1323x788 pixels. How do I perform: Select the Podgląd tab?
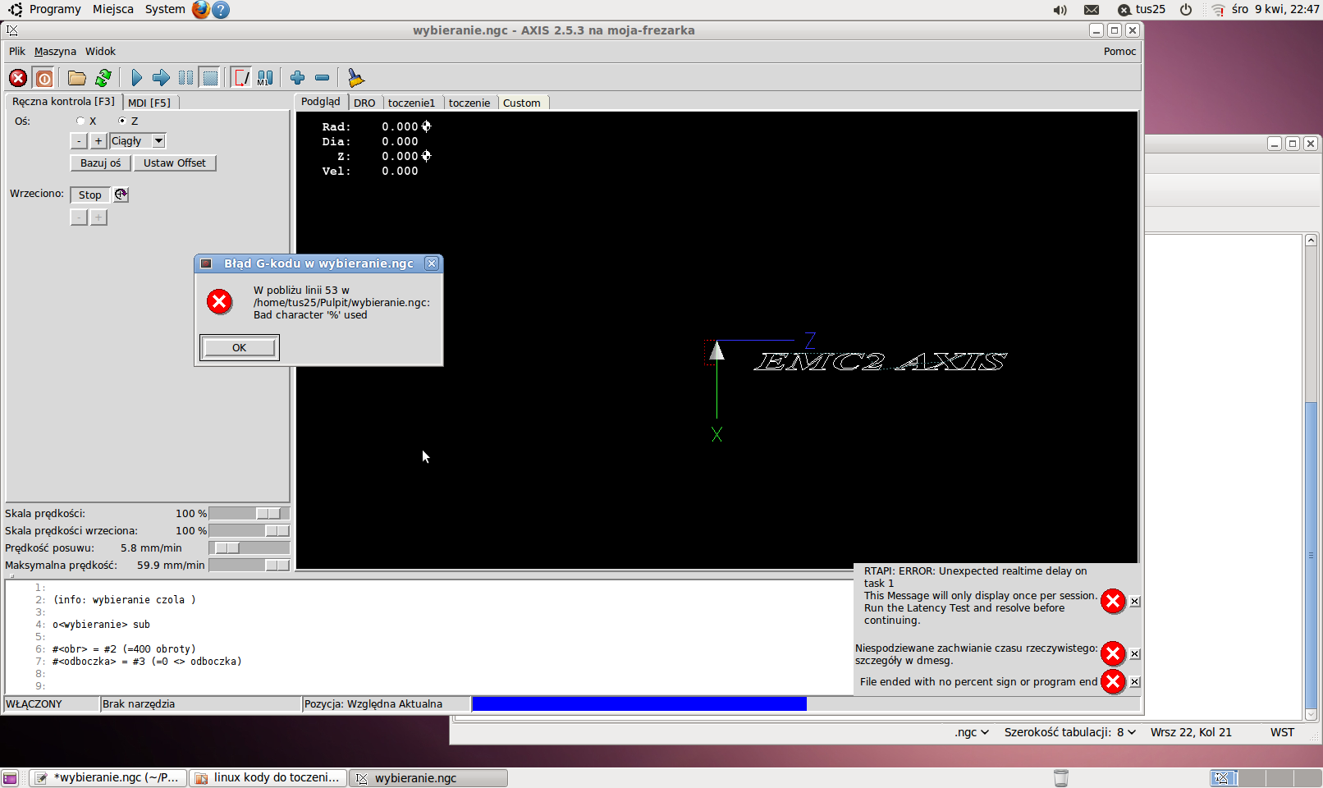(320, 102)
